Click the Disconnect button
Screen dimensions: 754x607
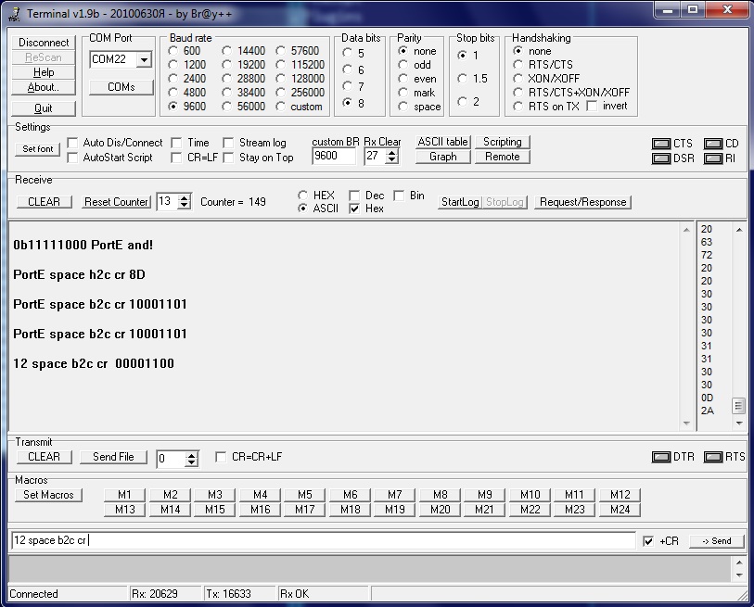coord(44,43)
